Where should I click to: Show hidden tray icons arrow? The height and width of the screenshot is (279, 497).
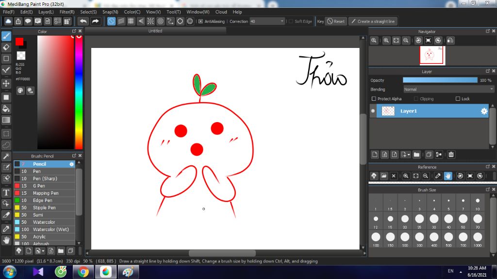click(x=461, y=272)
